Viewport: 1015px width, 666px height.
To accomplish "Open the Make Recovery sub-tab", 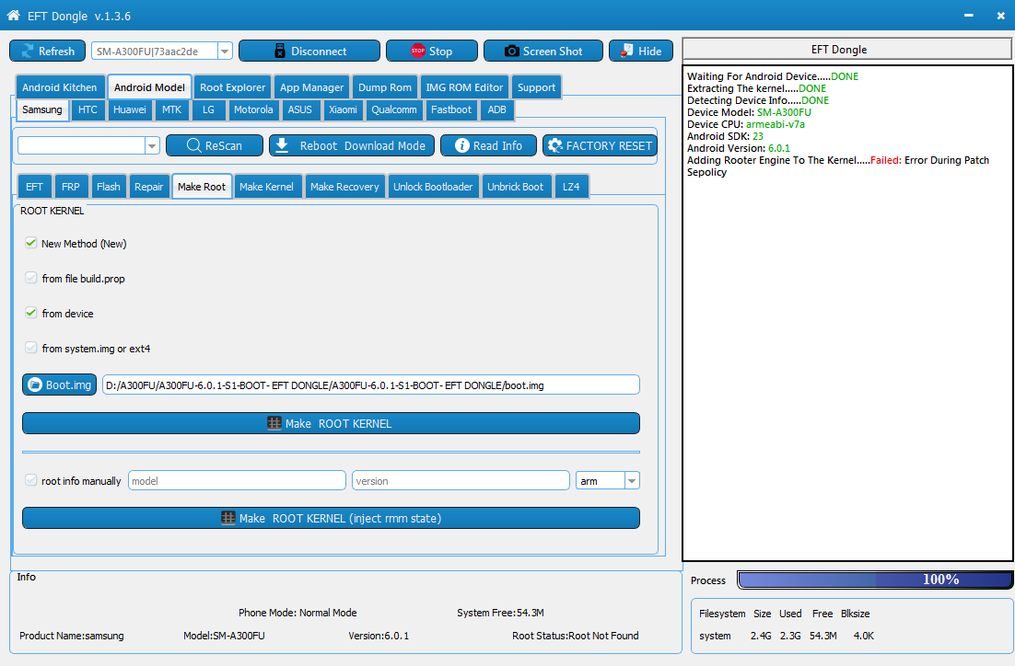I will pos(344,187).
